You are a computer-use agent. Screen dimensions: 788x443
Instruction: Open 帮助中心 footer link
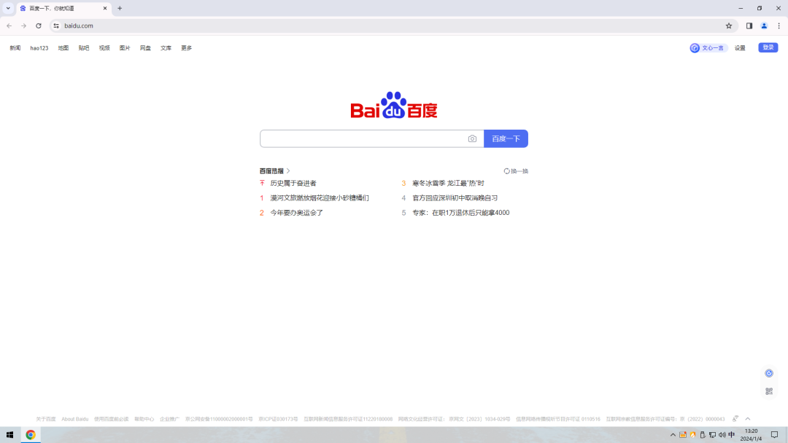144,420
